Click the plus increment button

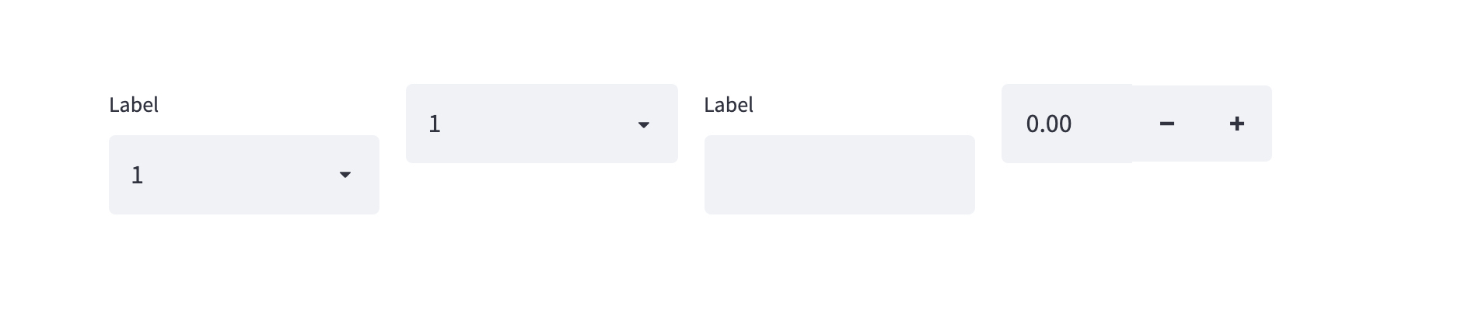click(1236, 124)
